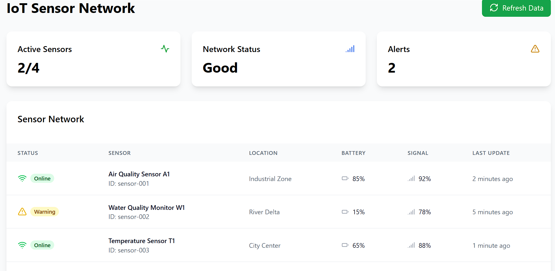Click the Refresh Data button
Viewport: 555px width, 271px height.
click(x=516, y=8)
